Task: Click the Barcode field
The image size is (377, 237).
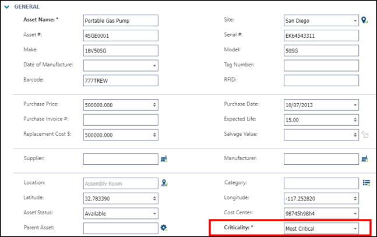Action: tap(121, 80)
